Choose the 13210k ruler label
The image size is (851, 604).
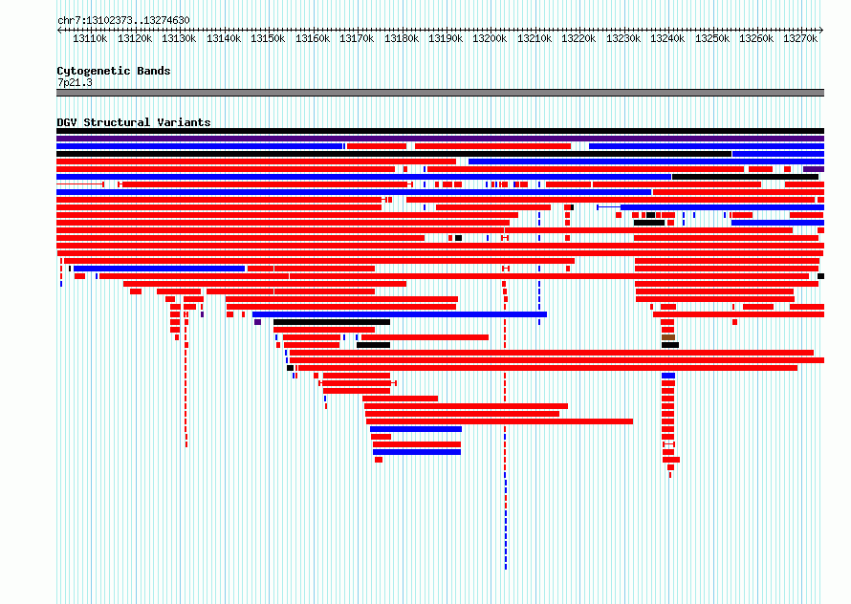(x=535, y=38)
